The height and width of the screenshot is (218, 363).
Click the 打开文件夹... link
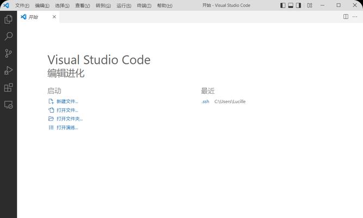click(x=70, y=119)
